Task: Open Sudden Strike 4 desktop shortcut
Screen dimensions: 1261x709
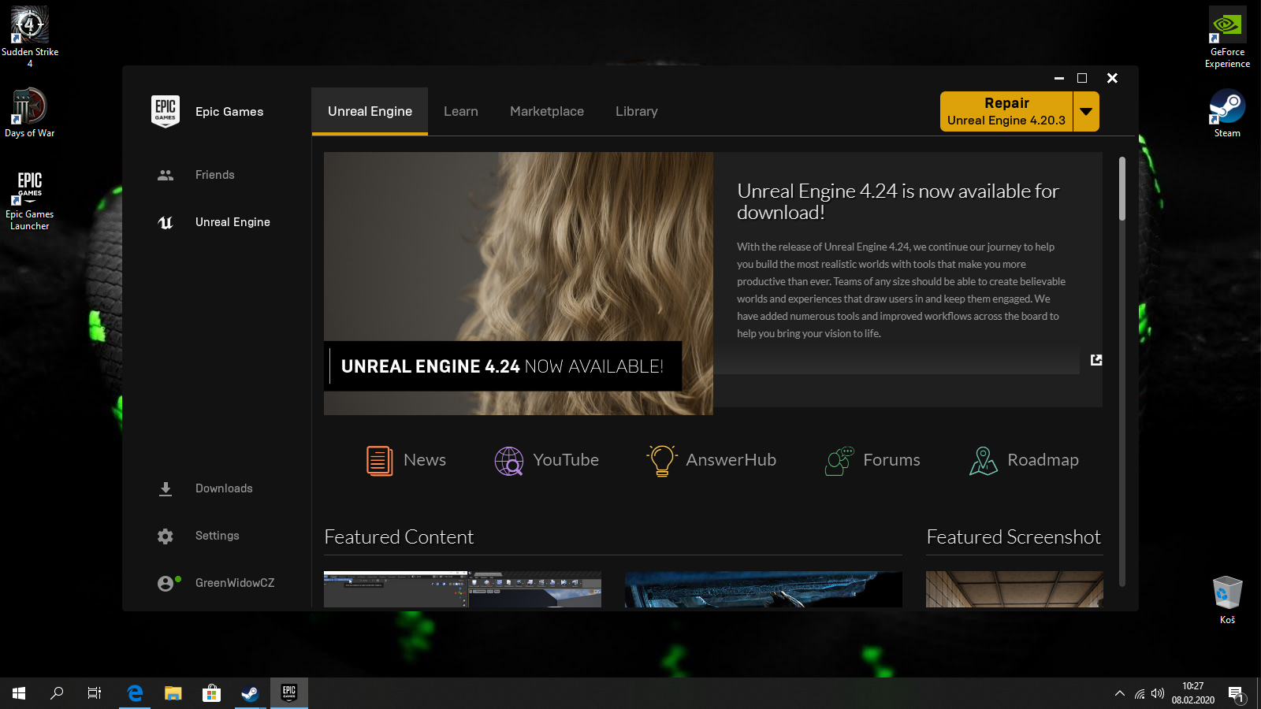Action: tap(30, 37)
